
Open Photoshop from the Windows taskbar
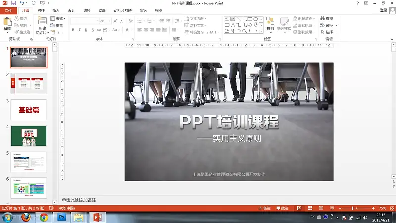(x=62, y=217)
